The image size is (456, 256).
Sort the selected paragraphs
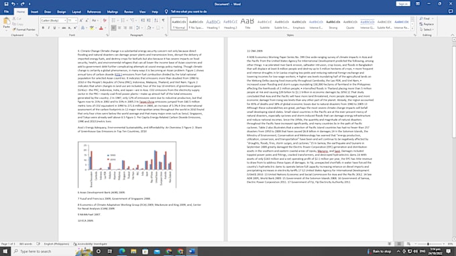pos(156,21)
